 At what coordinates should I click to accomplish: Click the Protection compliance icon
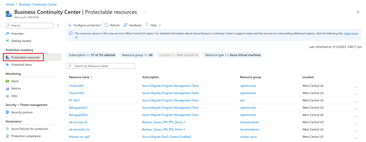pos(7,136)
